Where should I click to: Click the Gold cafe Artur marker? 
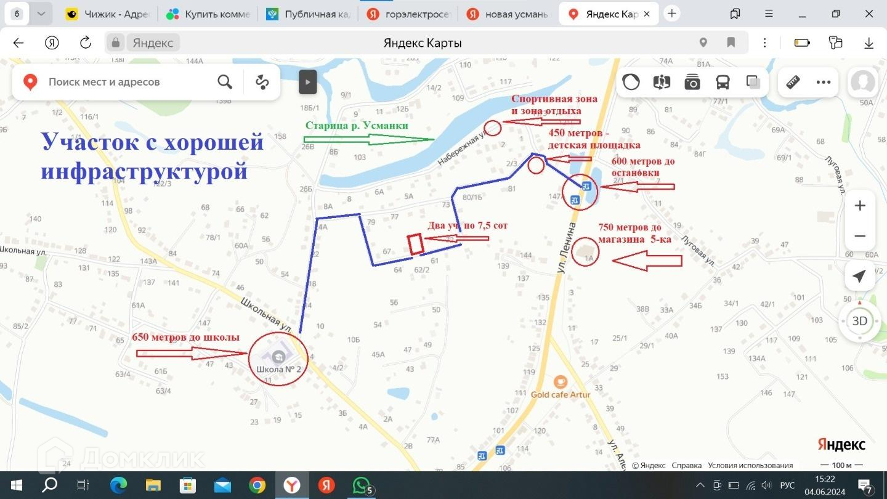coord(560,383)
